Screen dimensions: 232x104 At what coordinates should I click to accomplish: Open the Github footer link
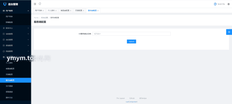click(x=132, y=98)
